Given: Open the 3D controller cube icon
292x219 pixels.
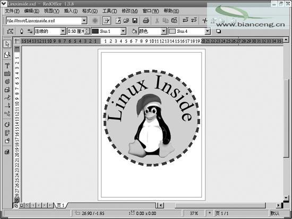Looking at the screenshot, I should (x=7, y=152).
